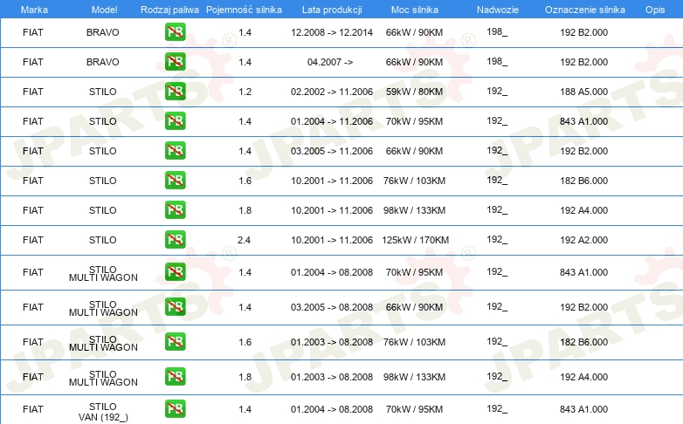Click 10.2001 -> 11.2006 in the Stilo 2.4 row

[x=332, y=239]
